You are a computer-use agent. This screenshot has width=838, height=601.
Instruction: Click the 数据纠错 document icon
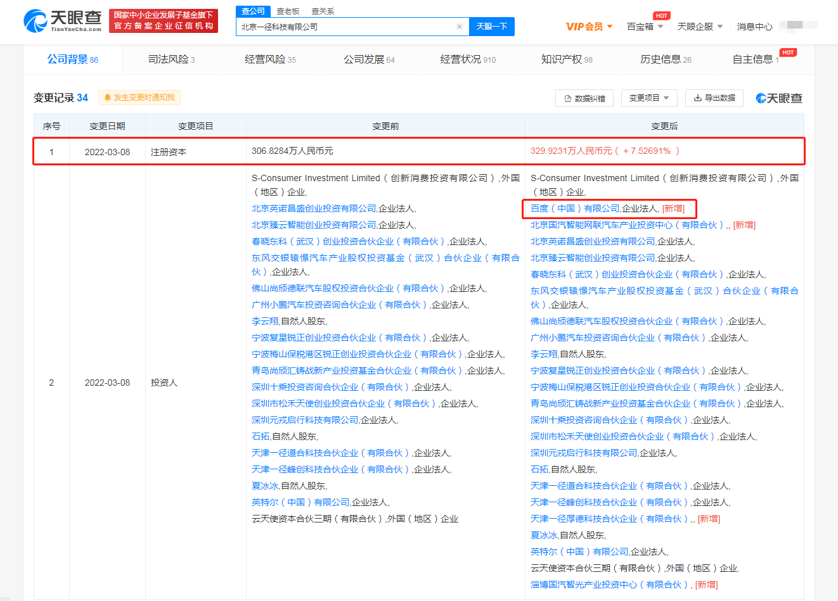pyautogui.click(x=568, y=98)
